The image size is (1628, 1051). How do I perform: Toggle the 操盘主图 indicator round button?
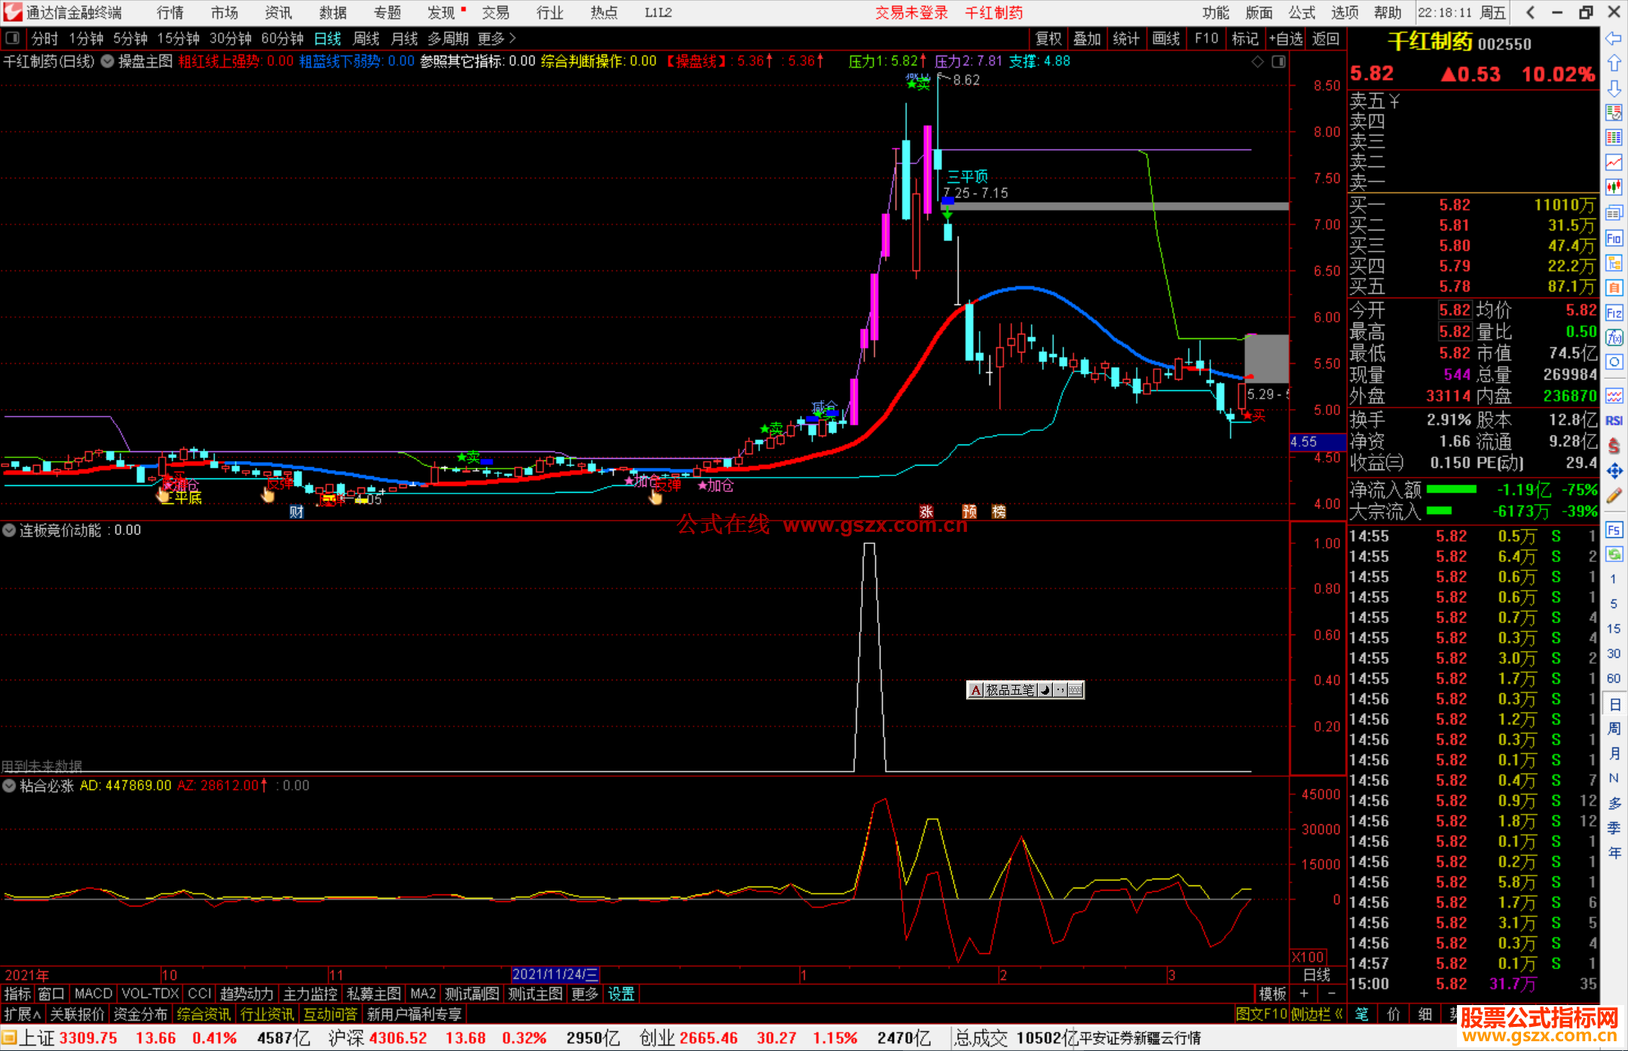[108, 61]
